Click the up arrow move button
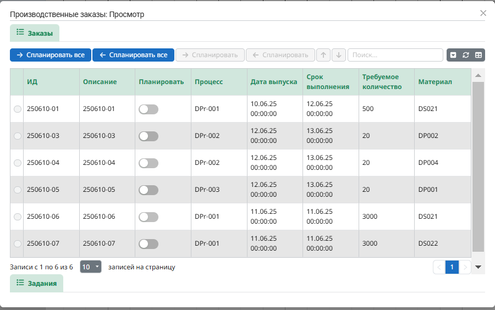 [x=324, y=55]
